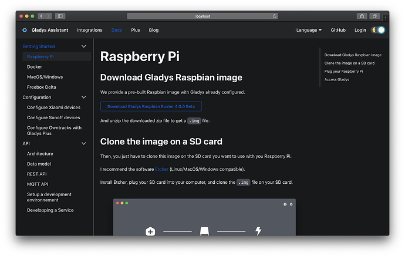Click Etcher screenshot flash lightning icon
The width and height of the screenshot is (405, 256).
(258, 231)
